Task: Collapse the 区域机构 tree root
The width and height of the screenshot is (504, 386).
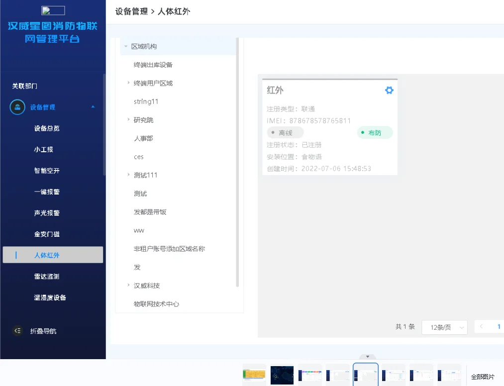Action: (125, 46)
